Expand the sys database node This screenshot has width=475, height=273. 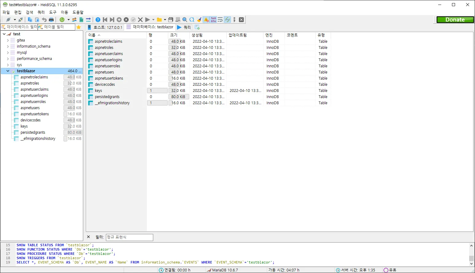coord(8,65)
